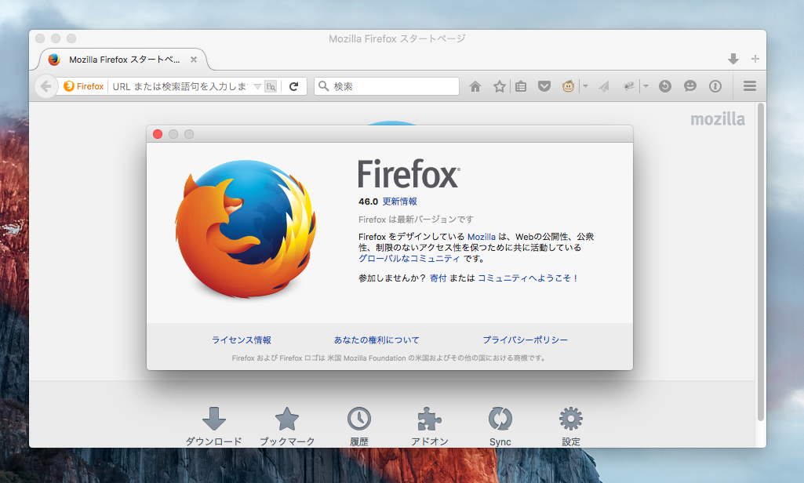Open the URL history dropdown arrow
Viewport: 804px width, 483px height.
coord(257,87)
